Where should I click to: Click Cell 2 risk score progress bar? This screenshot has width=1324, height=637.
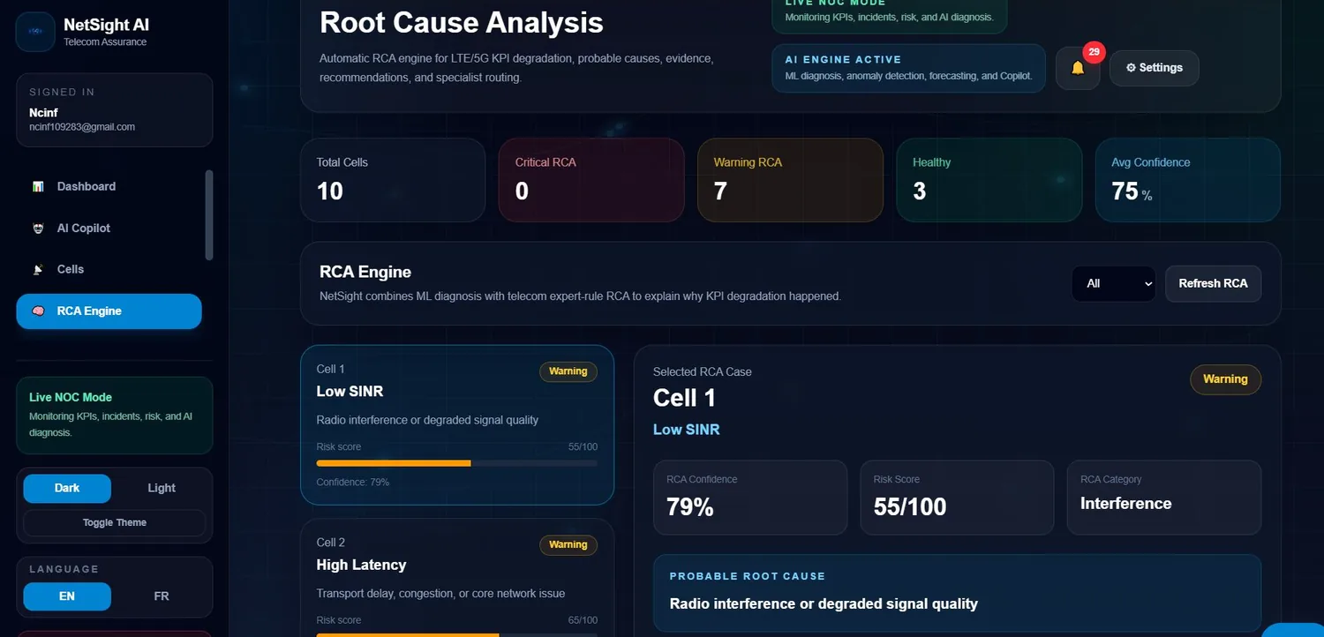[x=457, y=634]
